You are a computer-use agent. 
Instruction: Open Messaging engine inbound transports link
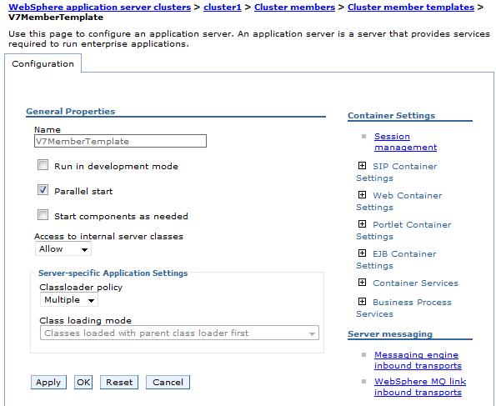tap(418, 360)
